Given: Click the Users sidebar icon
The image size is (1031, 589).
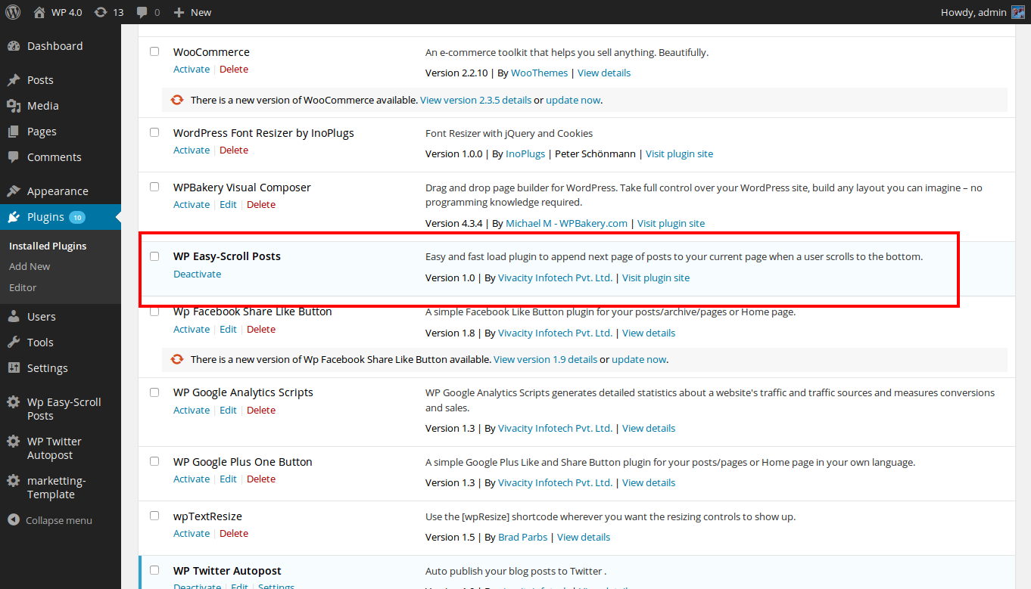Looking at the screenshot, I should click(14, 317).
